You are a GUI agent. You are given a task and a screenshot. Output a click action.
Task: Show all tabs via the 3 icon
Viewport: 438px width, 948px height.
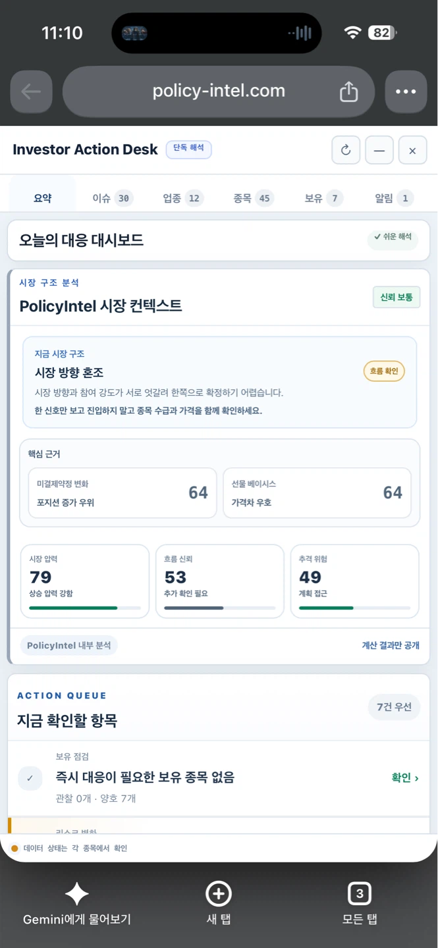click(x=360, y=894)
